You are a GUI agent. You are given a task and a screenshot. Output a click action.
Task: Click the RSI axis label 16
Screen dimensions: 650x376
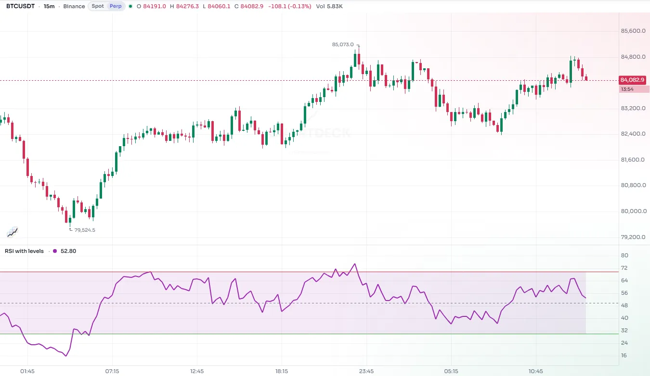click(x=624, y=355)
